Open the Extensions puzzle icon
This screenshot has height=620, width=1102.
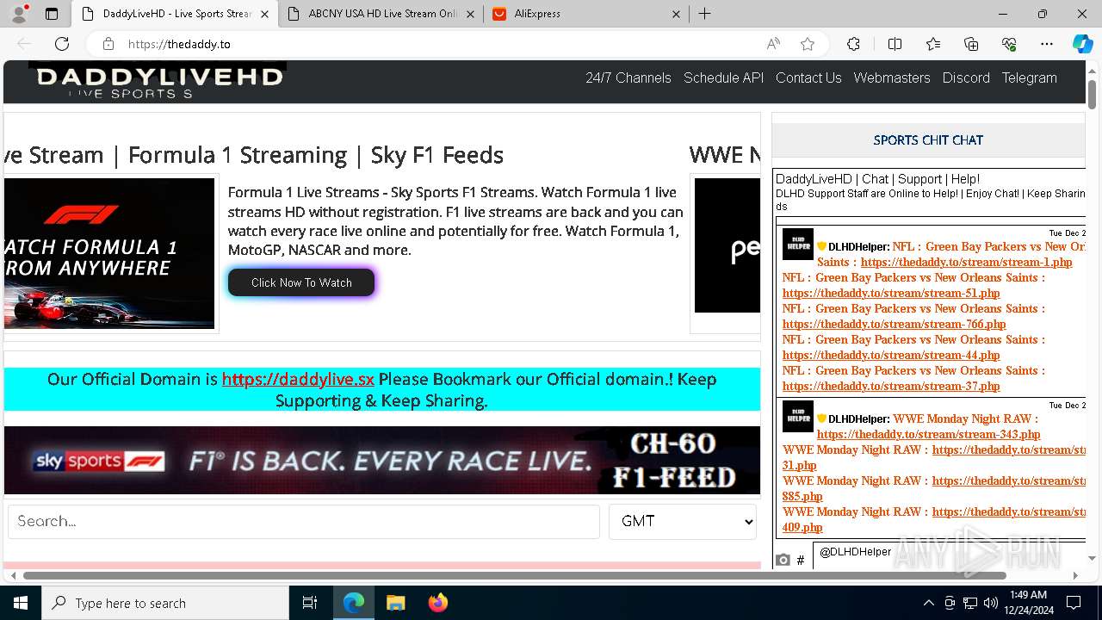pos(853,44)
